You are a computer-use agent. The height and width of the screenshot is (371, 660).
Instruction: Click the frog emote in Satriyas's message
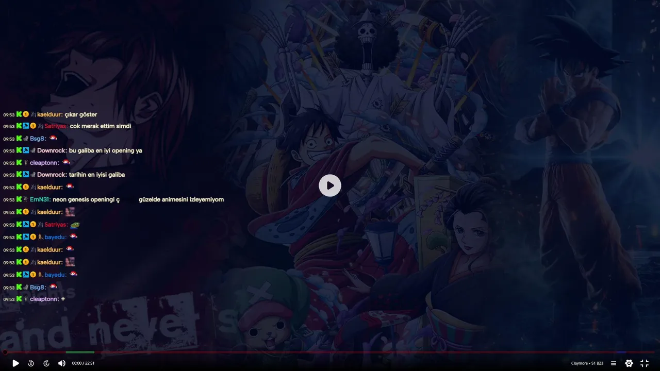click(75, 225)
